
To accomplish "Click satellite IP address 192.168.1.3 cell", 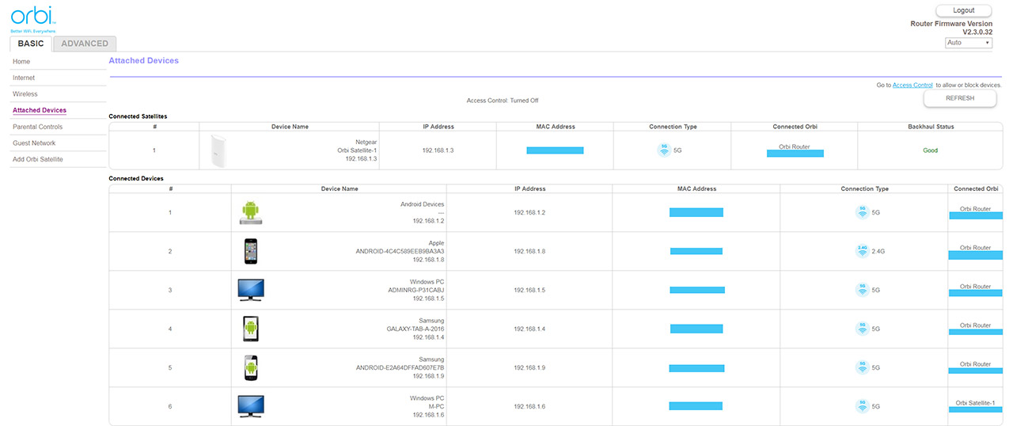I will 438,150.
